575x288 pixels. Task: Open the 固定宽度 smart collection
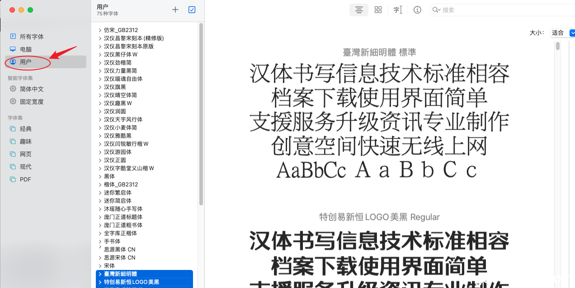point(32,102)
